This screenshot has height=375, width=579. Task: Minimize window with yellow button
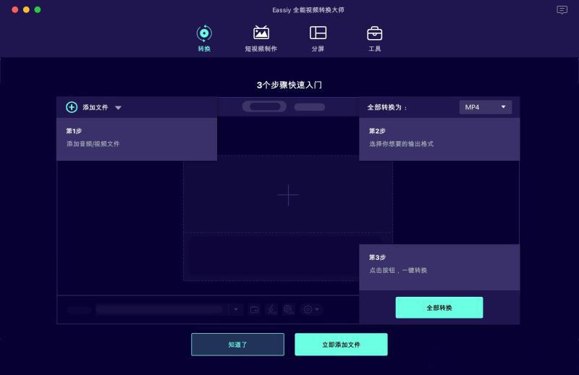26,9
